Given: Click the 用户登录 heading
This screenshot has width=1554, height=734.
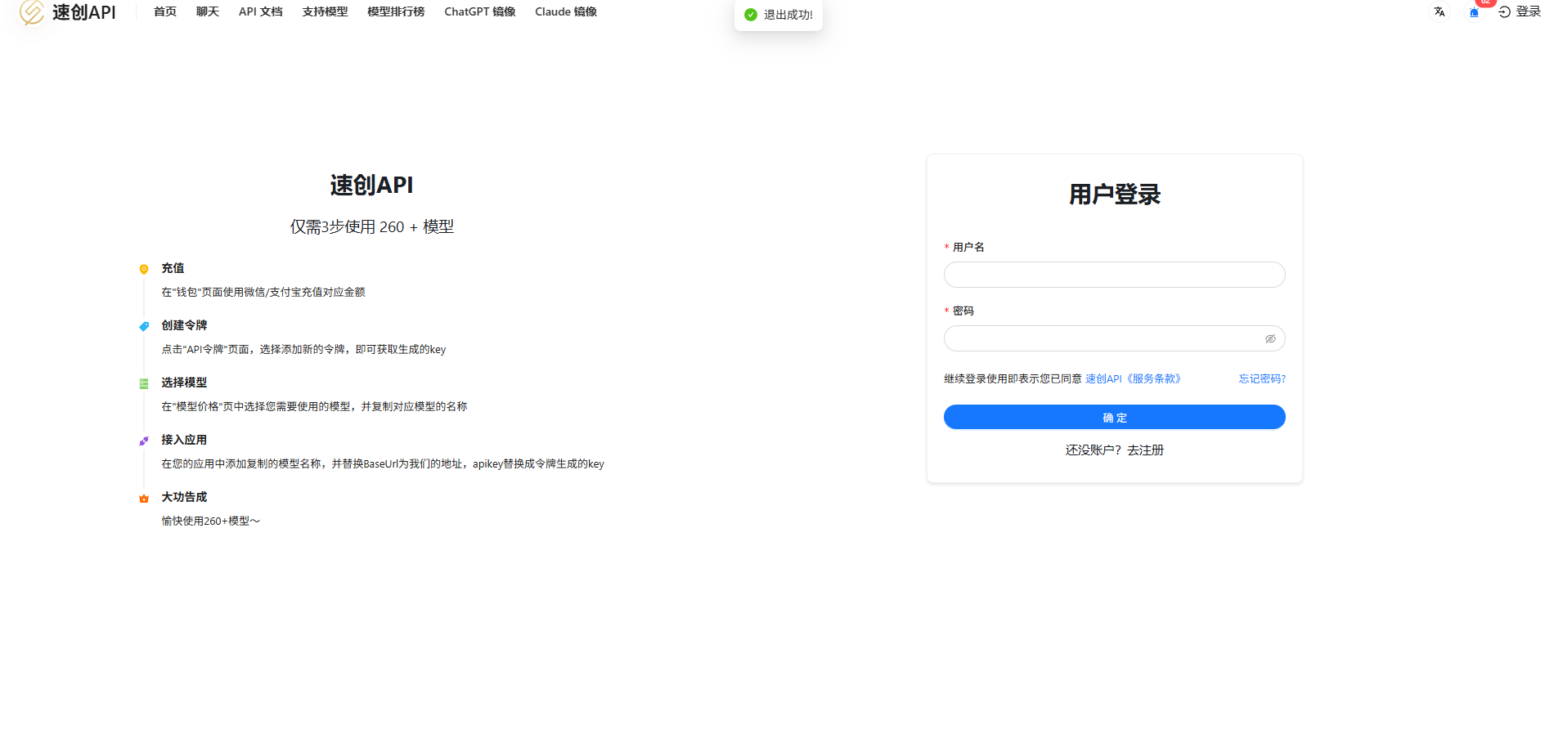Looking at the screenshot, I should [1114, 195].
